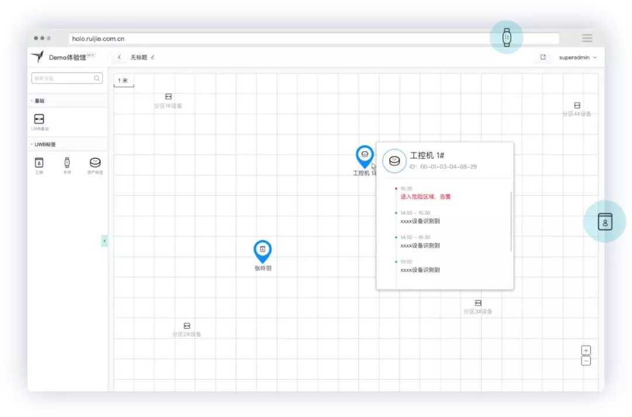Click the 张梓羽 map marker pin
The height and width of the screenshot is (417, 632).
coord(263,250)
